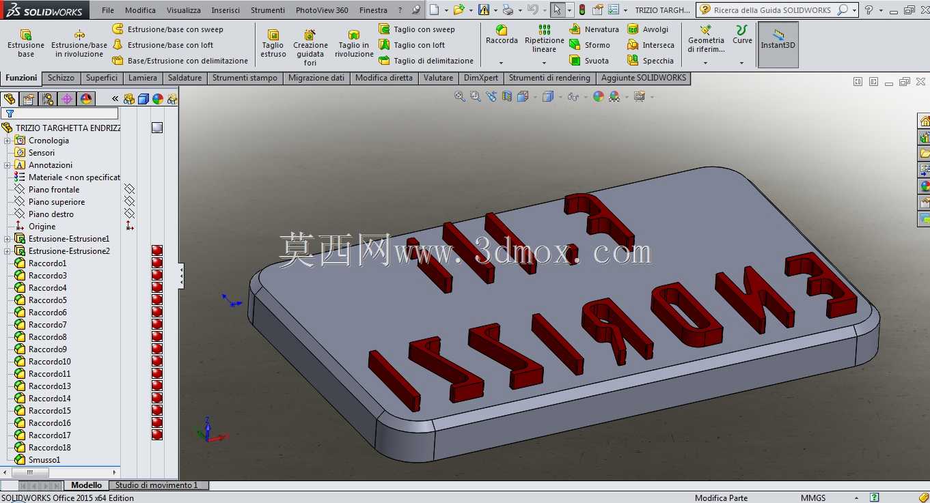The image size is (930, 503).
Task: Expand the Cronologia tree node
Action: coord(8,141)
